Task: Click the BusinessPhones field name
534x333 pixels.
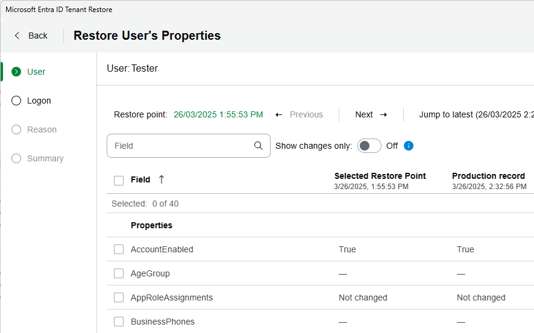Action: tap(163, 322)
